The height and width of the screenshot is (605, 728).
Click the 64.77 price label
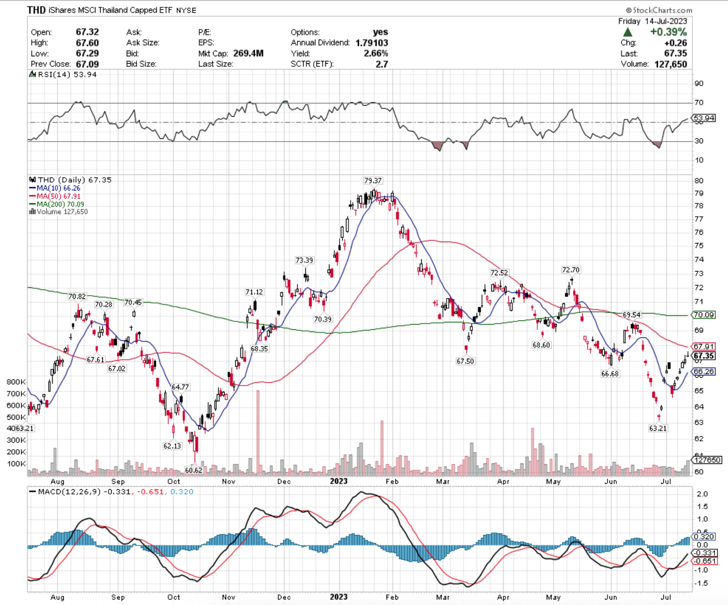point(180,387)
